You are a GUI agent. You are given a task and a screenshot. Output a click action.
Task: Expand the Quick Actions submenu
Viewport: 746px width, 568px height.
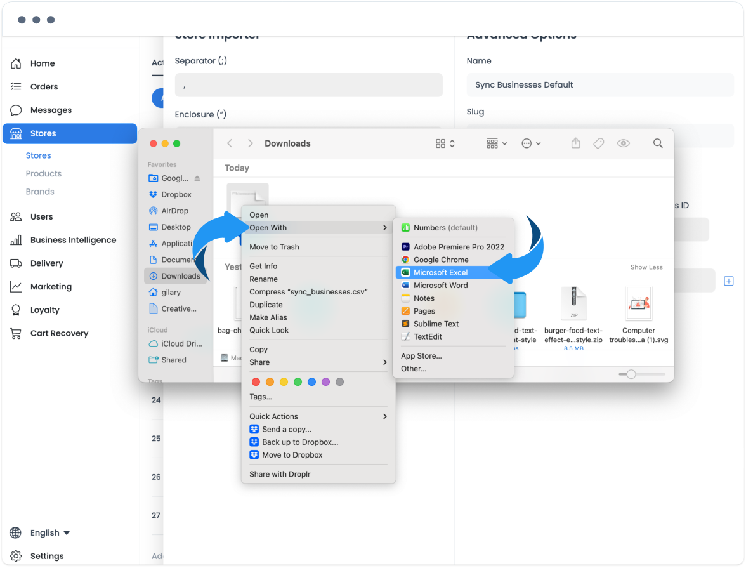click(318, 416)
